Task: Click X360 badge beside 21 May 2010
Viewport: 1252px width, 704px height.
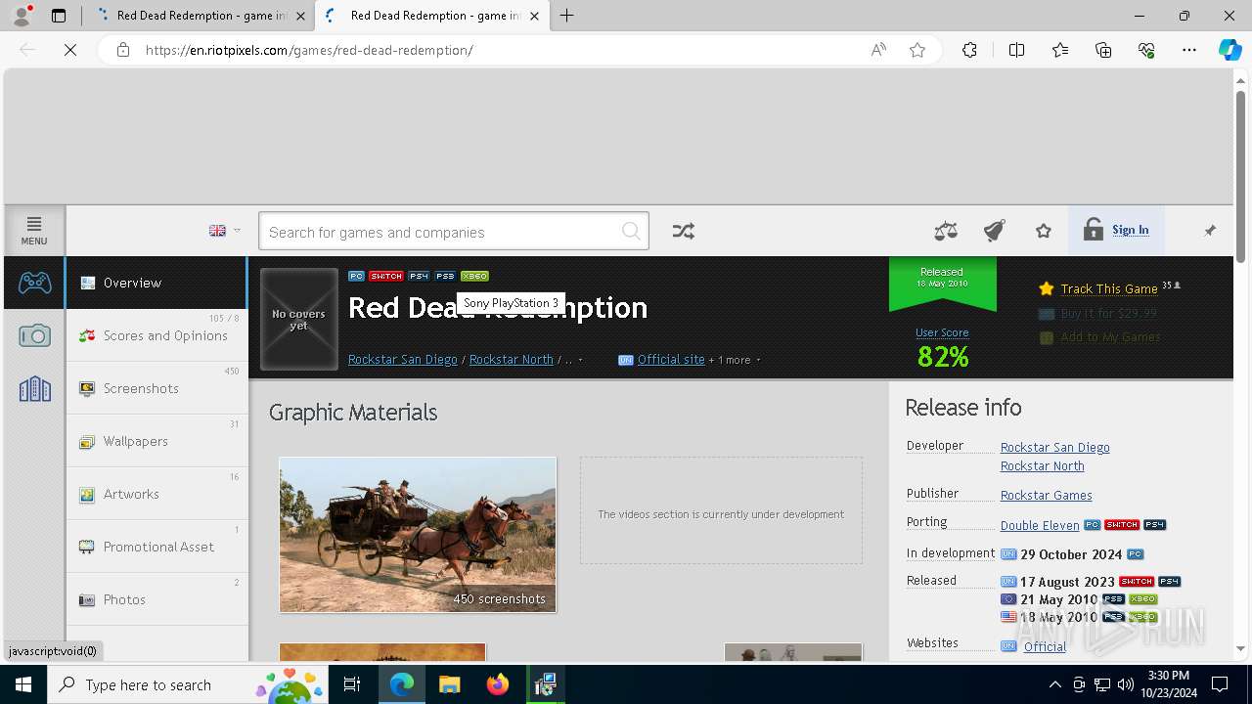Action: coord(1142,599)
